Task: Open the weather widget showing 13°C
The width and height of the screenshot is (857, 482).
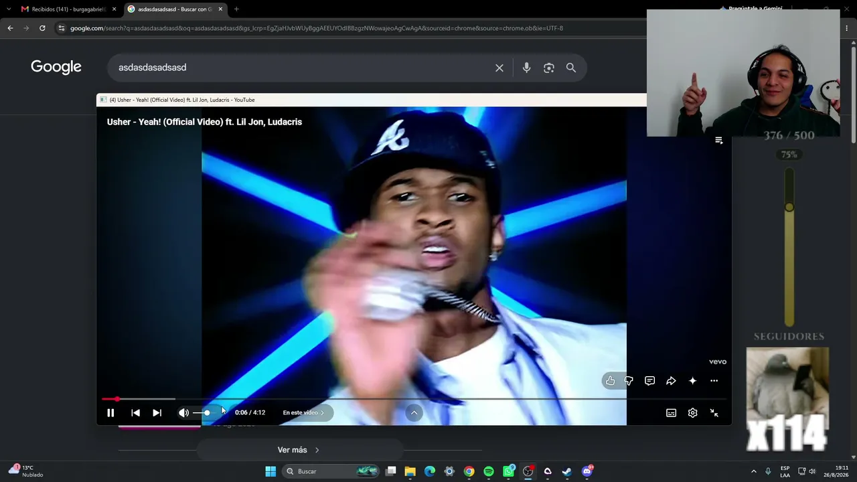Action: 25,471
